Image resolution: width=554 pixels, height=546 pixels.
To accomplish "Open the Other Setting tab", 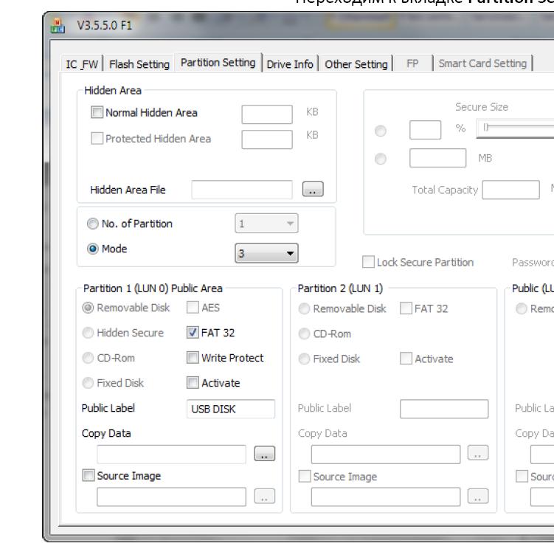I will pos(356,64).
